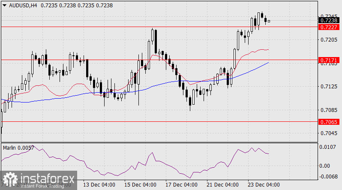The height and width of the screenshot is (190, 342).
Task: Click the Marlin 0.0057 indicator label
Action: (18, 148)
